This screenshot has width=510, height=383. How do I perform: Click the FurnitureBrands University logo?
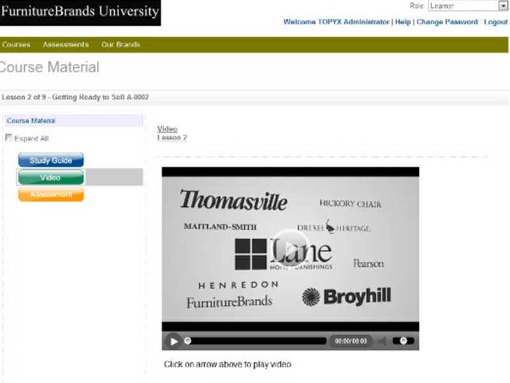pyautogui.click(x=80, y=12)
